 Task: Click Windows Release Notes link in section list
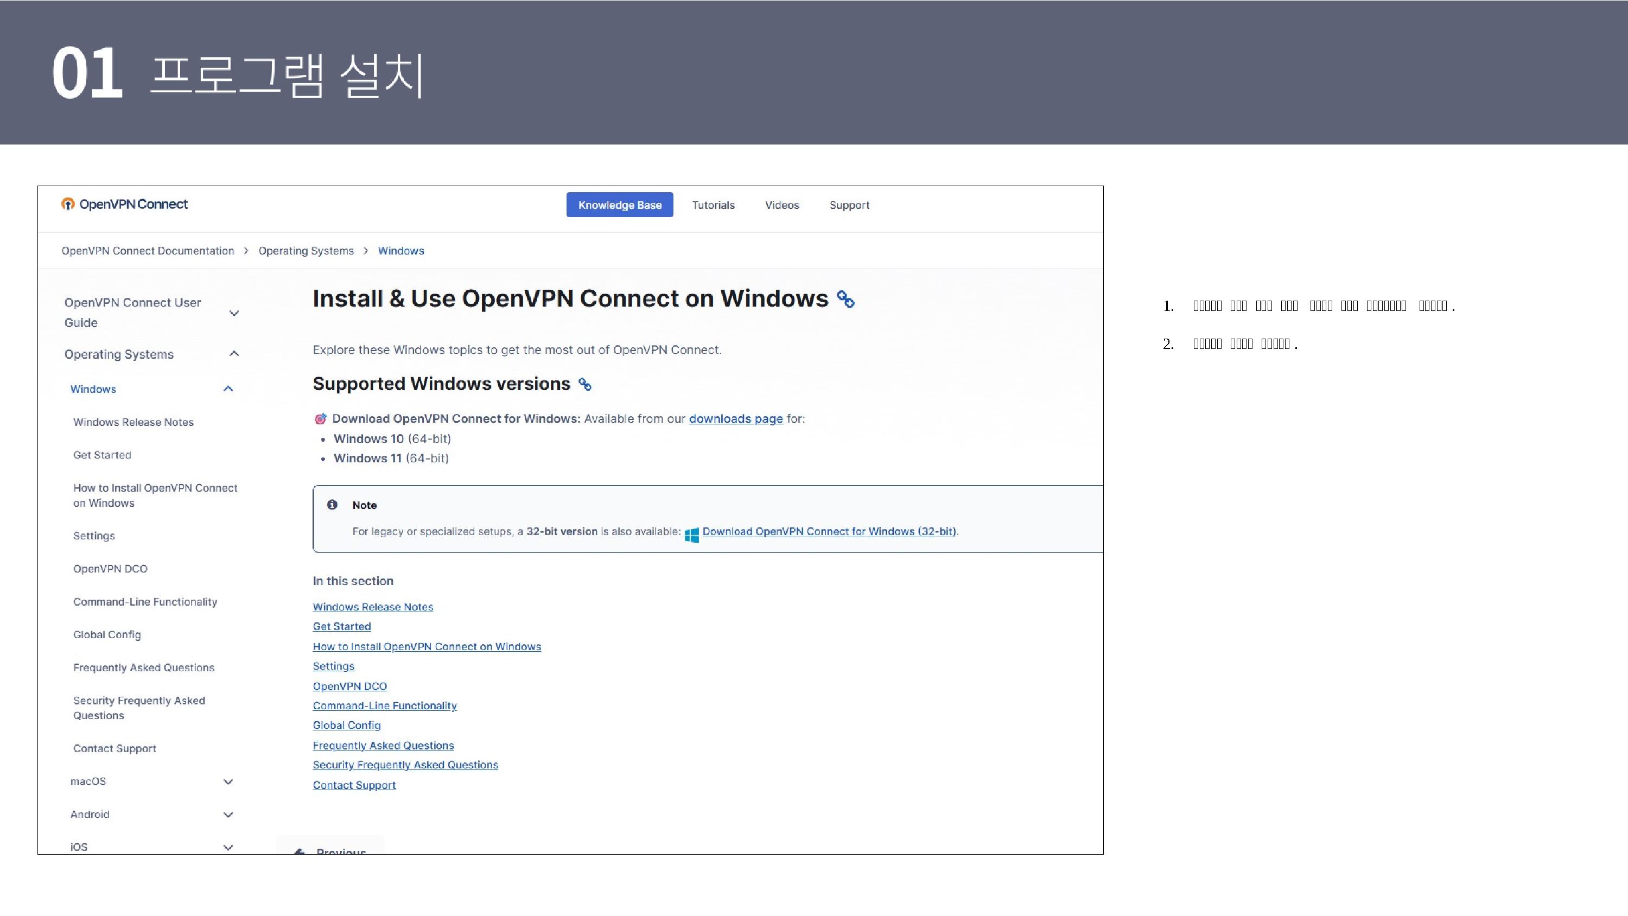(373, 607)
